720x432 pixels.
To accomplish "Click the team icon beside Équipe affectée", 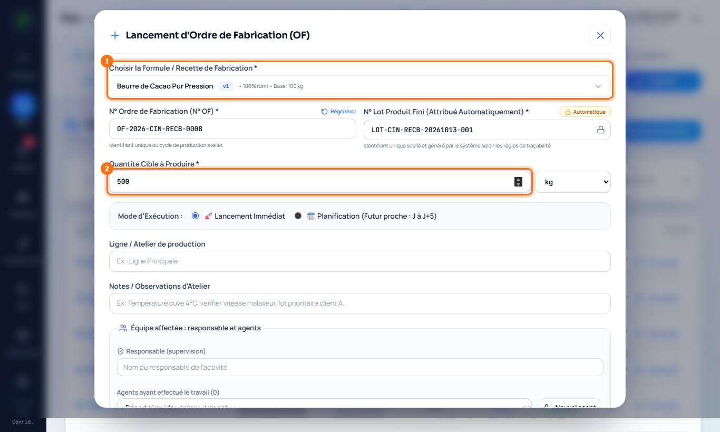I will (123, 328).
